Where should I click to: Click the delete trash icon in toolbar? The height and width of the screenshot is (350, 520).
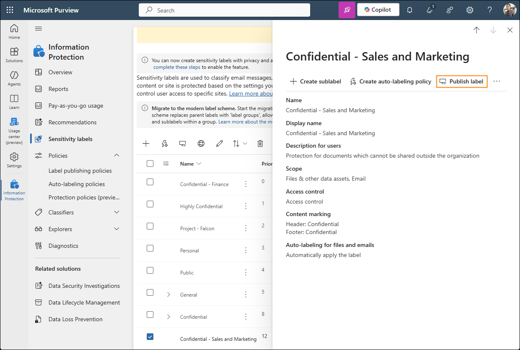[x=260, y=144]
